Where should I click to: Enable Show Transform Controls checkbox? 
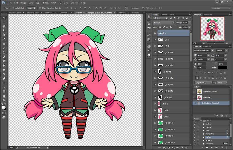point(40,8)
